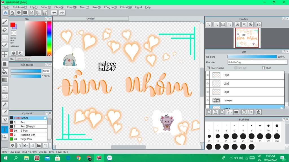Zoom in using the navigator icon

pyautogui.click(x=216, y=24)
